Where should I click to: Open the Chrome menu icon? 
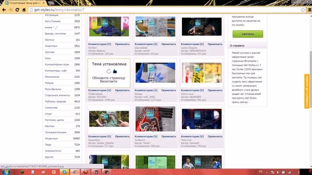pos(310,10)
